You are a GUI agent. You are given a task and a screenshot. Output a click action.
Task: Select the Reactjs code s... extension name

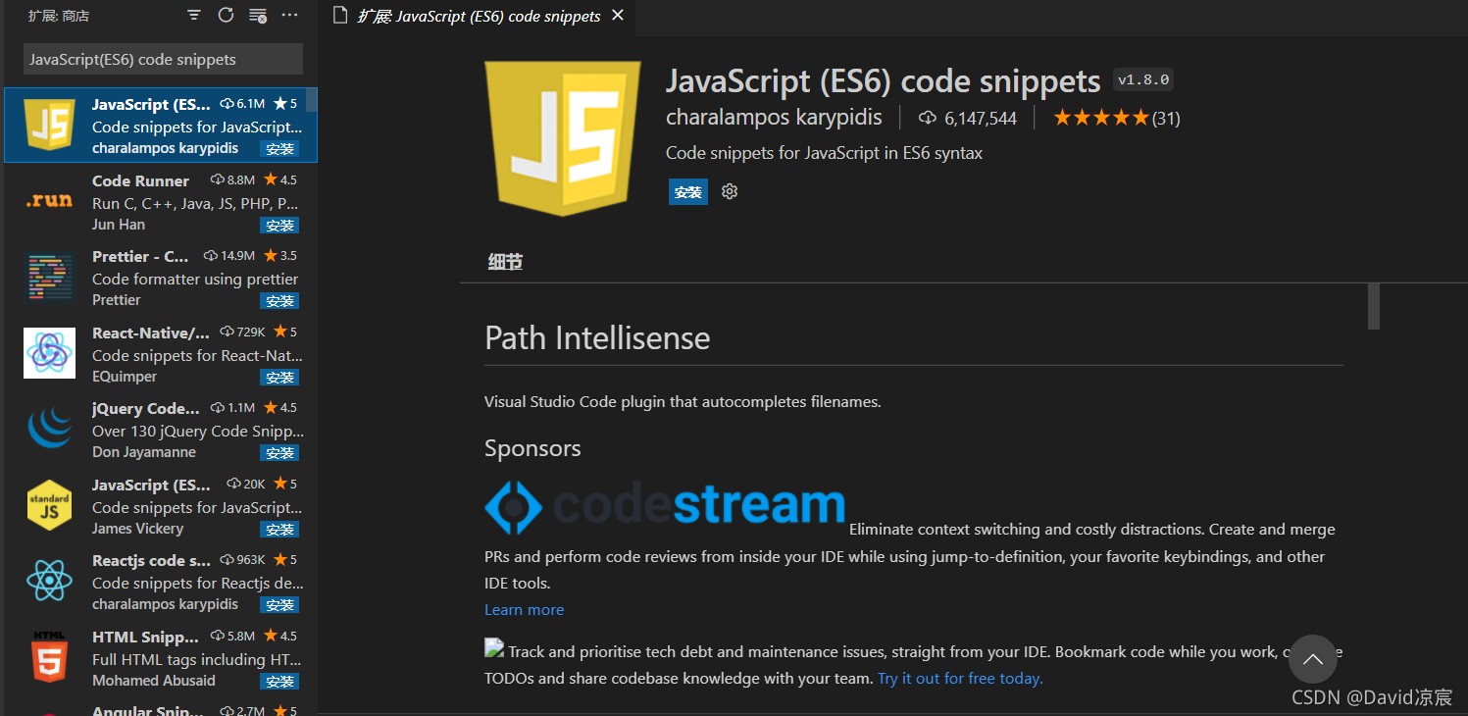(152, 560)
